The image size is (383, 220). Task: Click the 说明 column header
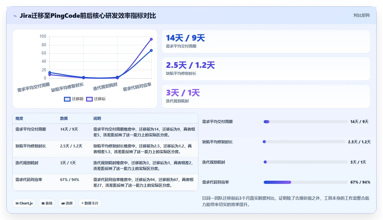[x=97, y=119]
